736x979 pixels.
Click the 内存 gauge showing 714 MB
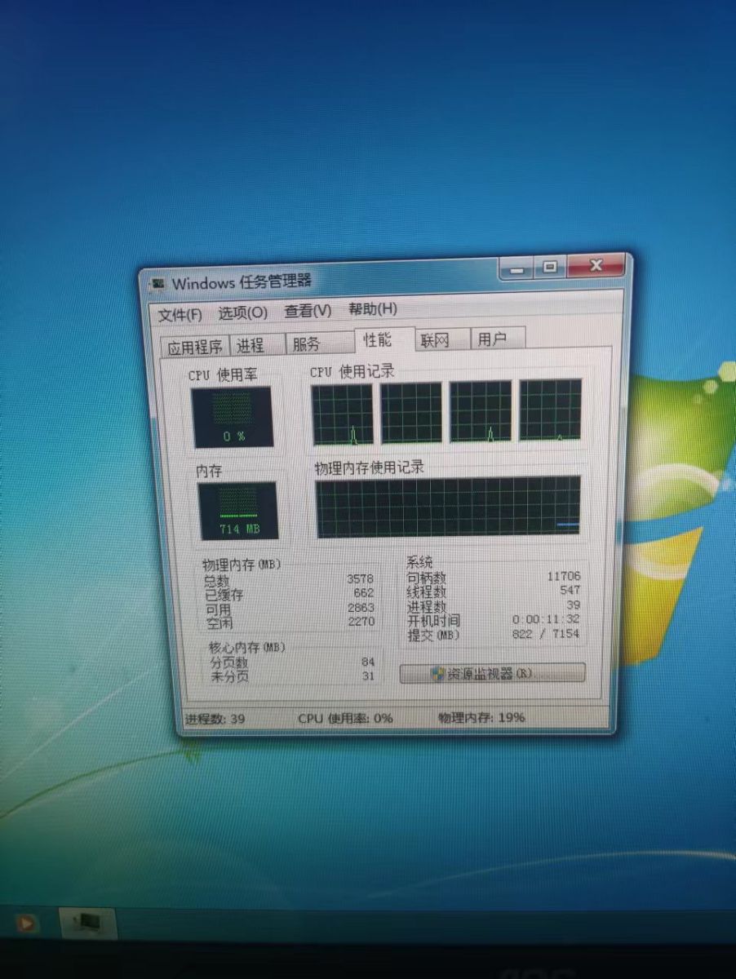(238, 510)
